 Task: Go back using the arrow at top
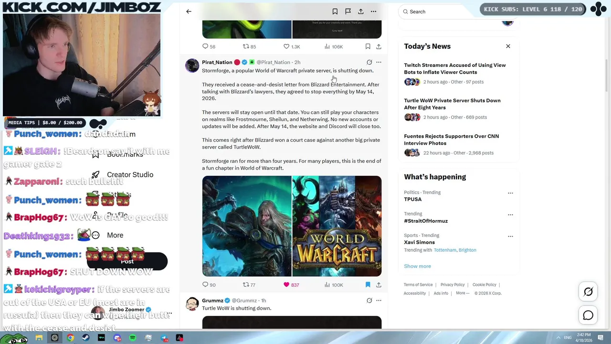coord(189,11)
